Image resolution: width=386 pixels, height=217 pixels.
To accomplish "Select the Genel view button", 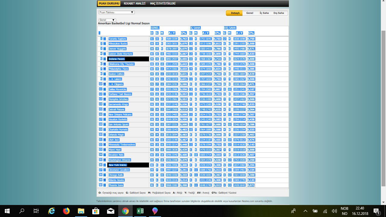I will pos(250,13).
